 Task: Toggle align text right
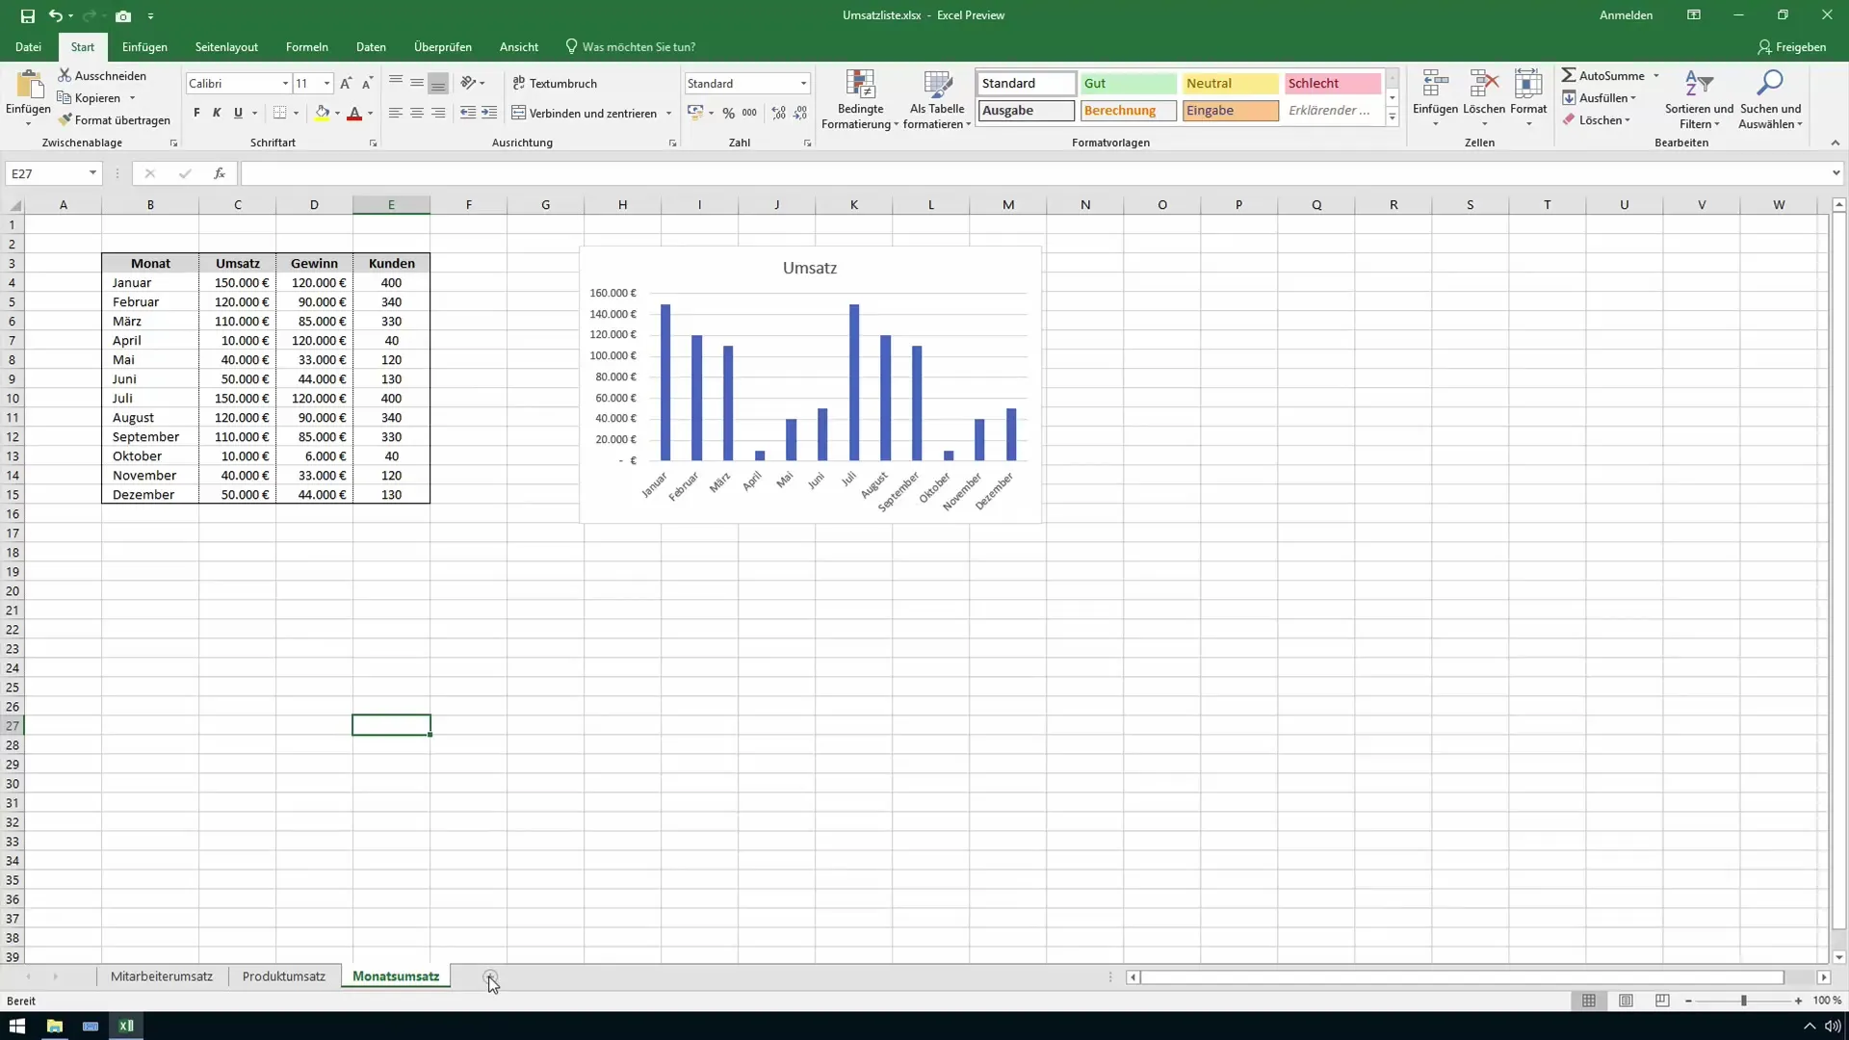click(x=438, y=113)
